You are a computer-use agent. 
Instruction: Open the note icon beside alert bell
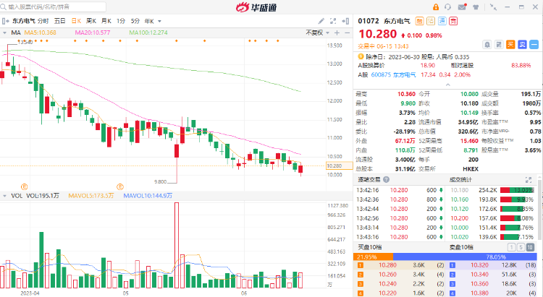tap(499, 44)
